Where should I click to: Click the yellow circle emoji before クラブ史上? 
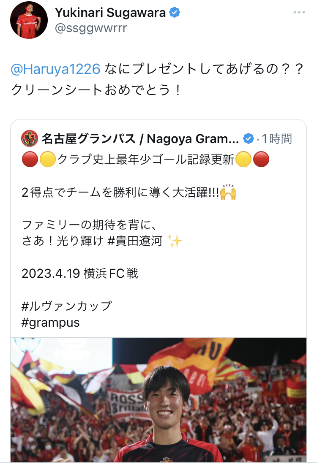[48, 160]
